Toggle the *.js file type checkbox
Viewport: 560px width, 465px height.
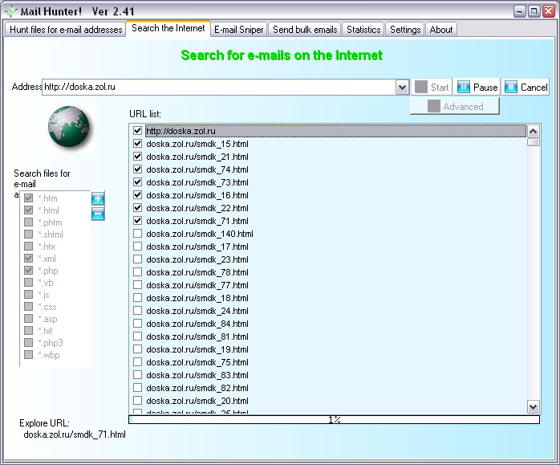[29, 294]
